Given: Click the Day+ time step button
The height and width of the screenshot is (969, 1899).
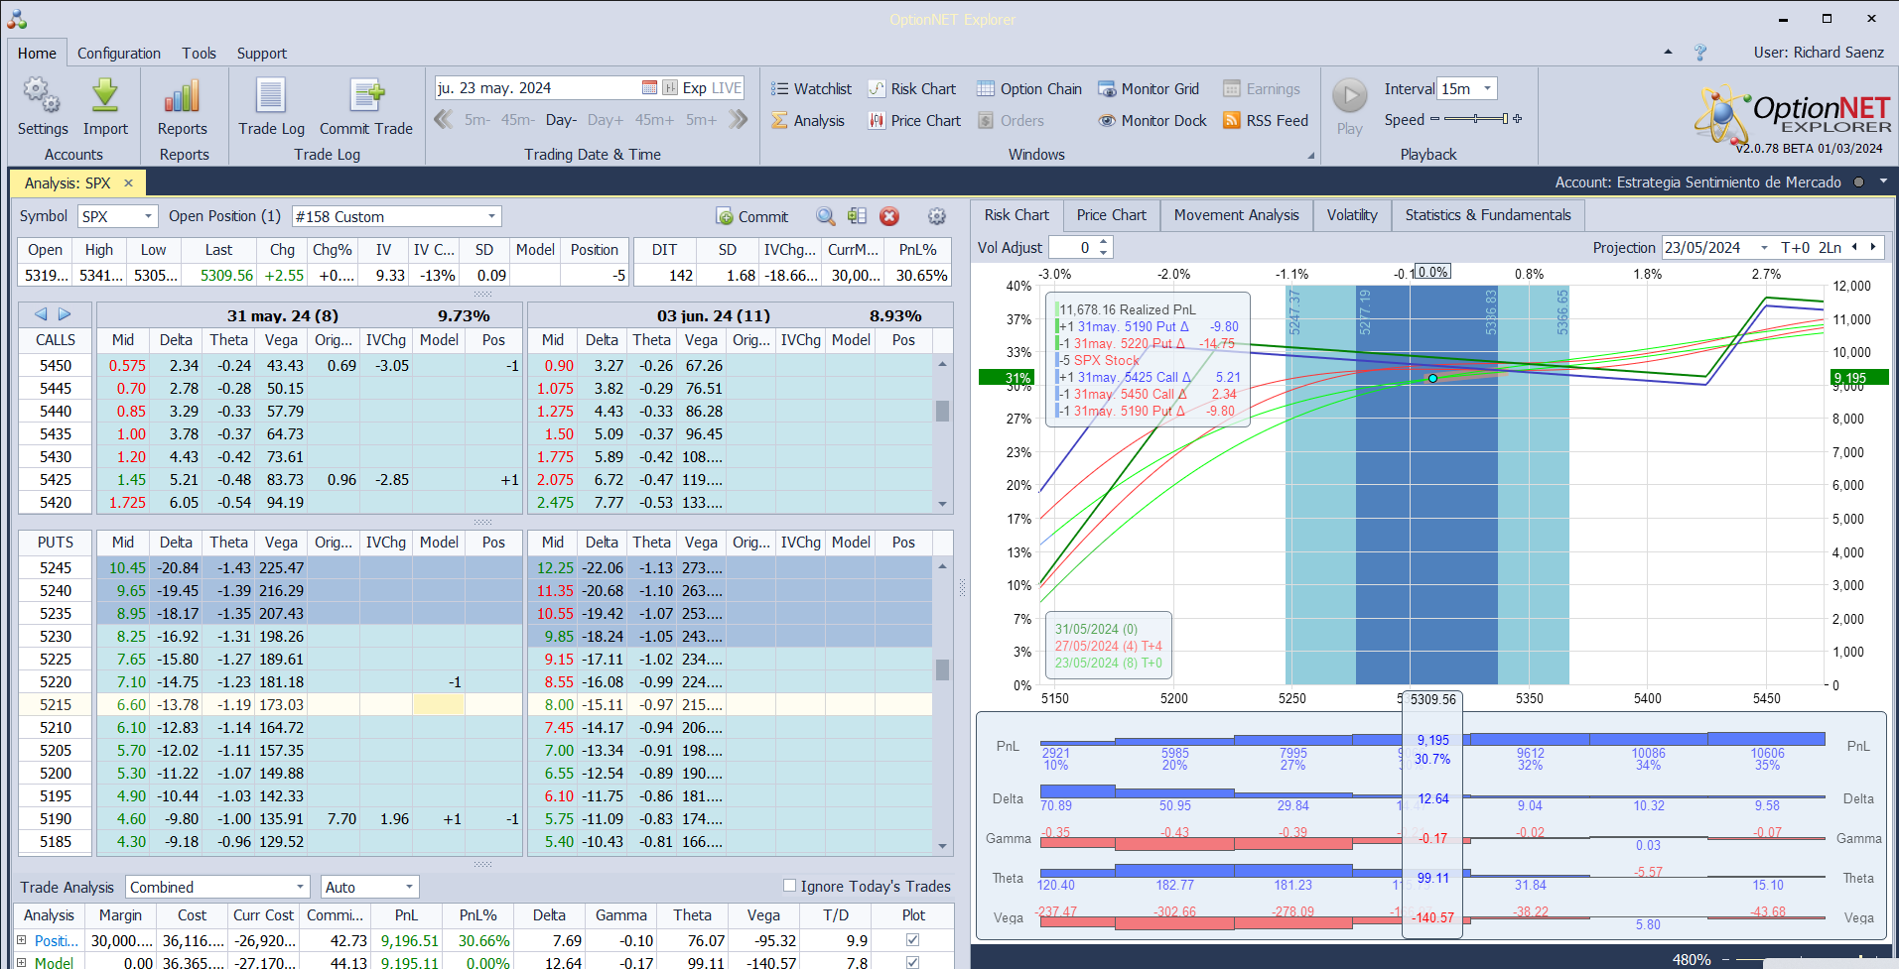Looking at the screenshot, I should click(x=606, y=120).
